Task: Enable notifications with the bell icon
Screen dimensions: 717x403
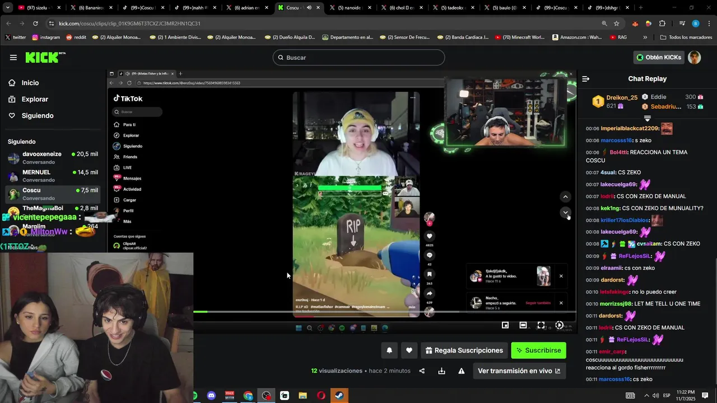Action: tap(389, 350)
